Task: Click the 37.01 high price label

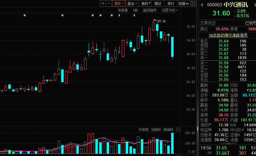Action: tap(162, 21)
